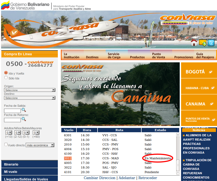Click the 0500 Conviasa phone number logo
This screenshot has width=217, height=181.
point(29,64)
